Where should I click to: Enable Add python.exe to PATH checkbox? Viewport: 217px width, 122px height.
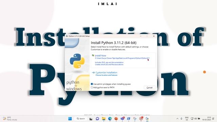[x=92, y=87]
